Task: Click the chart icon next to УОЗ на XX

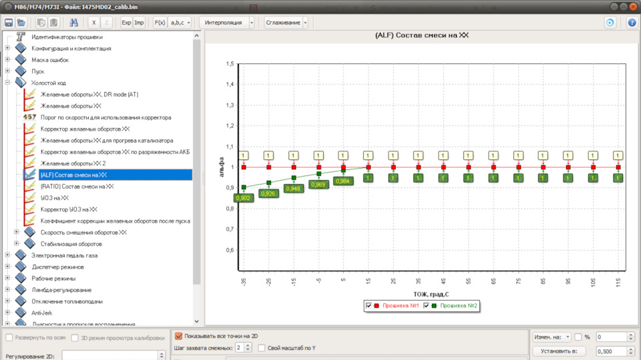Action: click(29, 197)
